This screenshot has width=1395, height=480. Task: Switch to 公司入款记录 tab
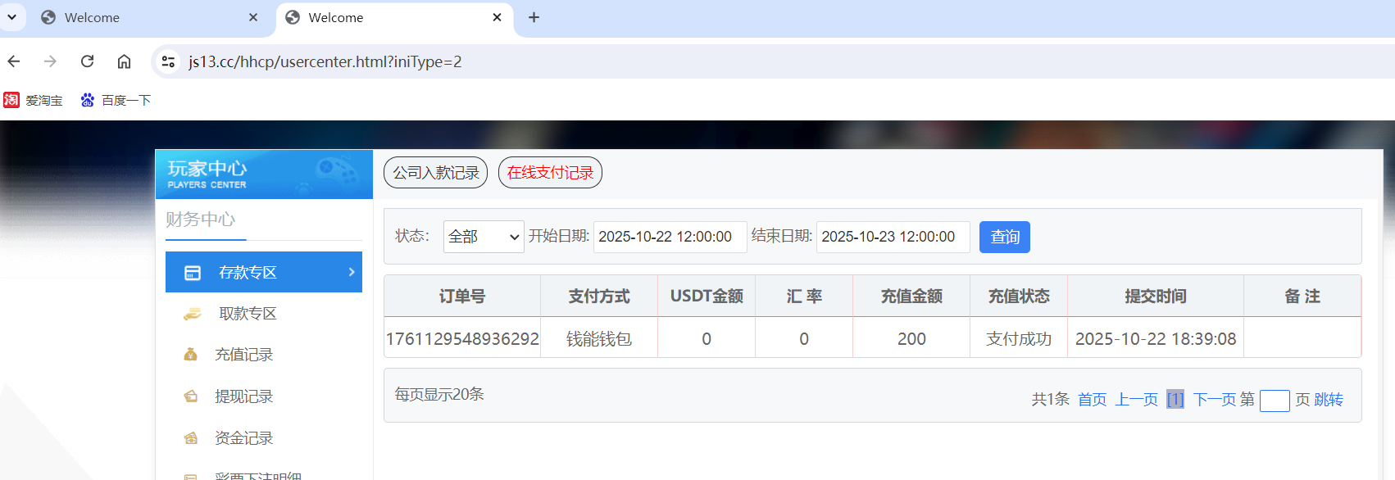pyautogui.click(x=436, y=173)
